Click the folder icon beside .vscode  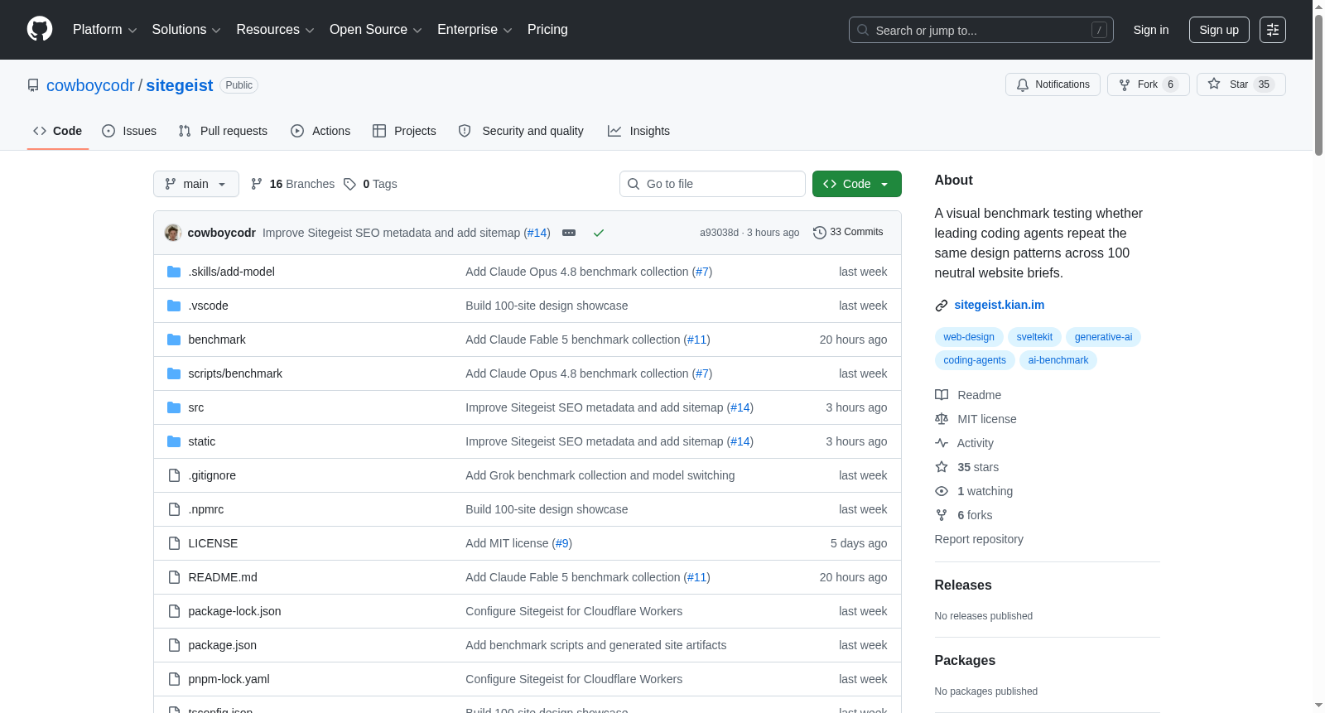point(174,306)
